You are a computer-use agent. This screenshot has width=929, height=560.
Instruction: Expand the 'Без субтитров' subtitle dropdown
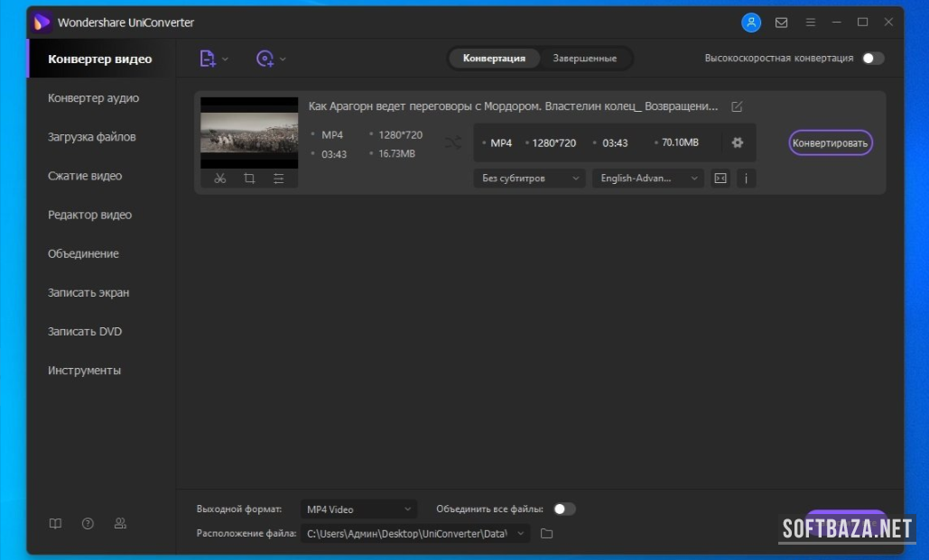click(529, 179)
